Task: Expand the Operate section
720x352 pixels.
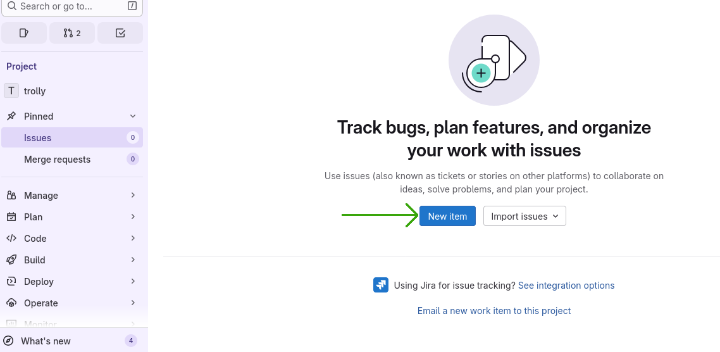Action: click(133, 303)
